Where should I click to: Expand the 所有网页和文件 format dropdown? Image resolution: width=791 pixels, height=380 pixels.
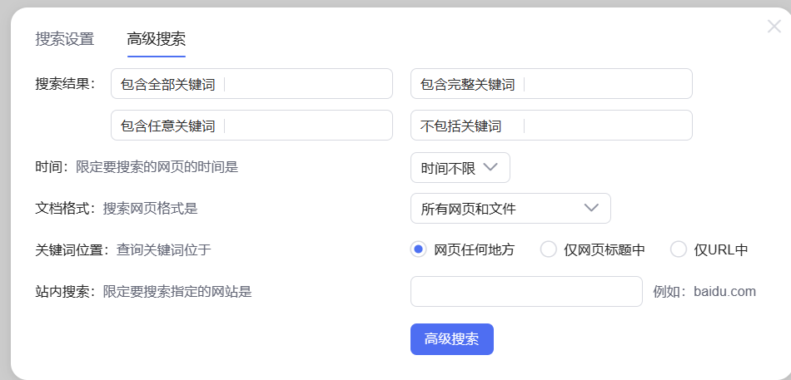click(510, 209)
